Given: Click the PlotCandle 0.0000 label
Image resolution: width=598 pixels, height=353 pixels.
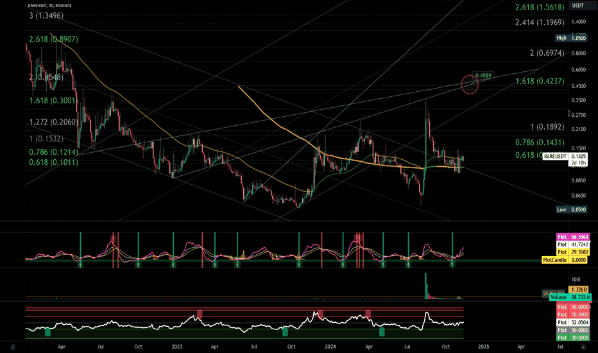Looking at the screenshot, I should click(565, 260).
